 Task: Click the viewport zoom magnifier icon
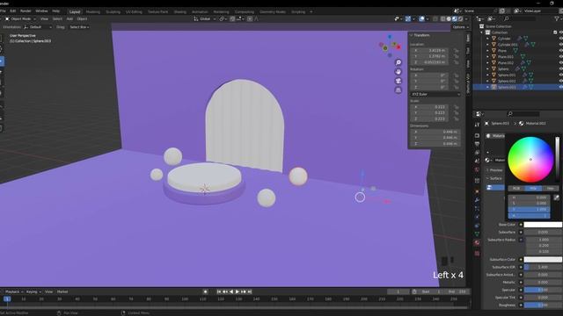point(398,62)
